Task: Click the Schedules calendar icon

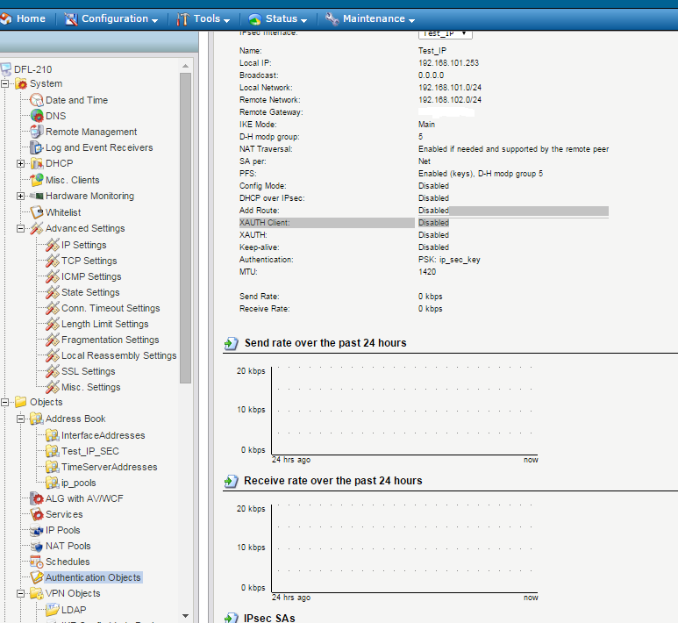Action: [x=37, y=562]
